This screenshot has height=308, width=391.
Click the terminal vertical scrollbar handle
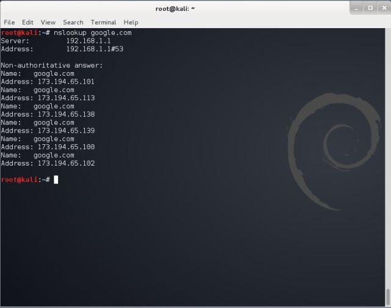coord(388,297)
